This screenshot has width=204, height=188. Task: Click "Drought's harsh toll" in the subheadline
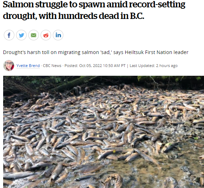[22, 52]
